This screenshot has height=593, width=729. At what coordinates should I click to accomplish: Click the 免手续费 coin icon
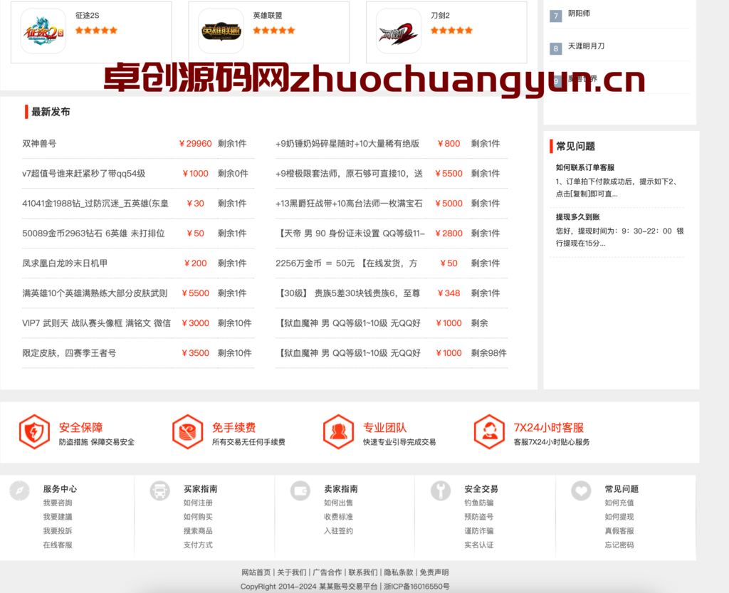(x=187, y=431)
